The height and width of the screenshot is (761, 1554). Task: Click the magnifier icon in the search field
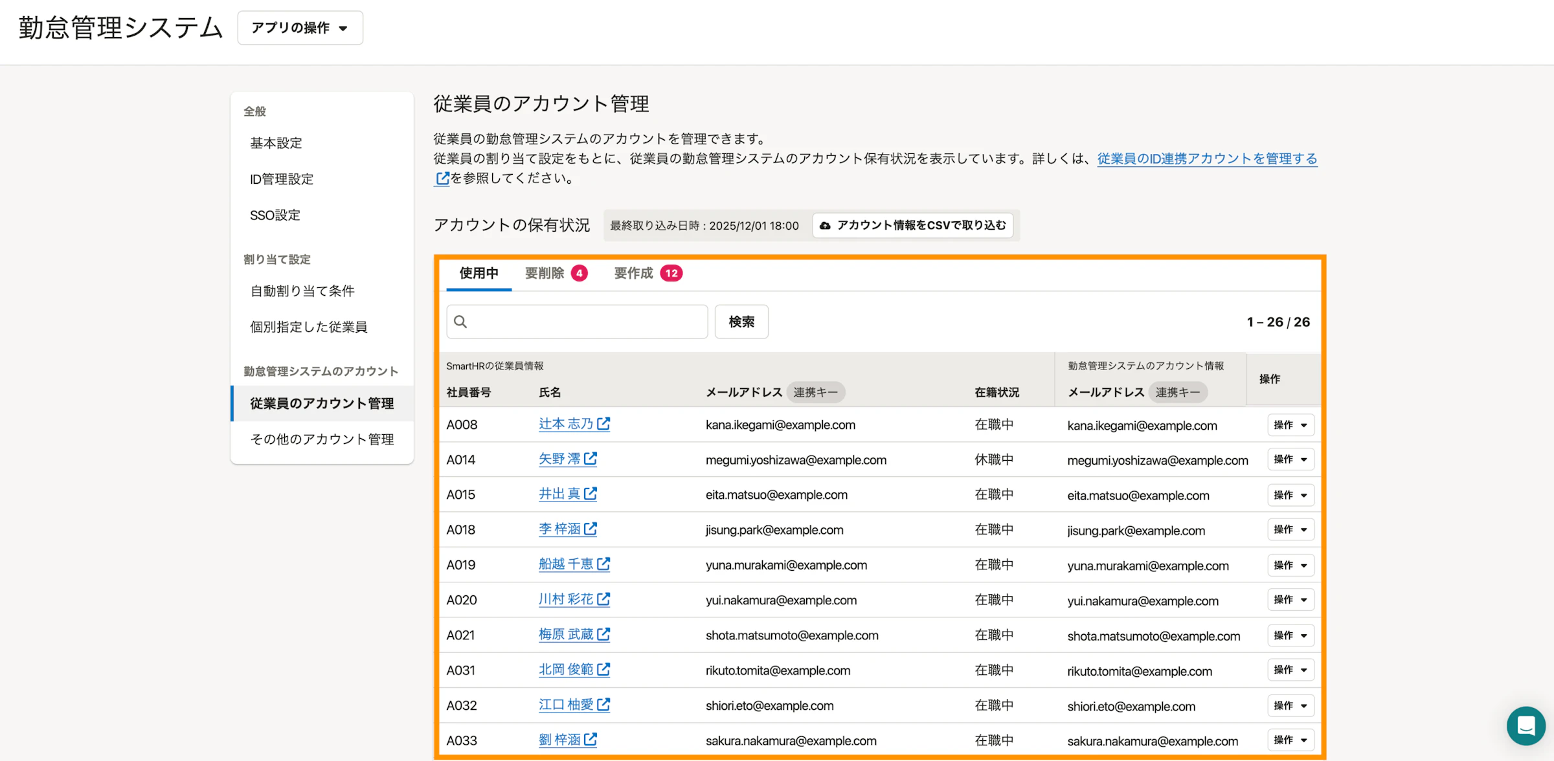(461, 321)
